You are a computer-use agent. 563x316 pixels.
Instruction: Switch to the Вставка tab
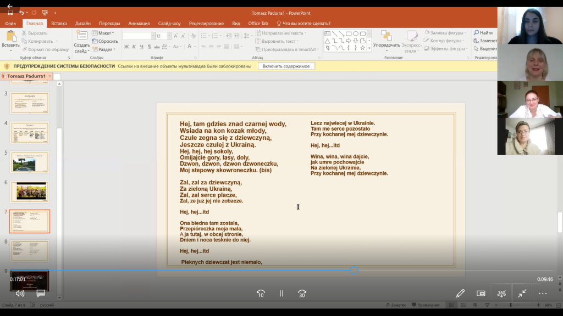coord(59,23)
